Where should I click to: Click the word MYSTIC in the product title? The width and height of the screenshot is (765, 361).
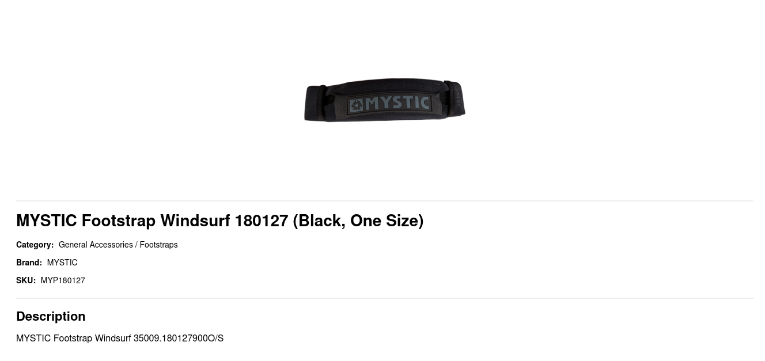click(x=47, y=221)
